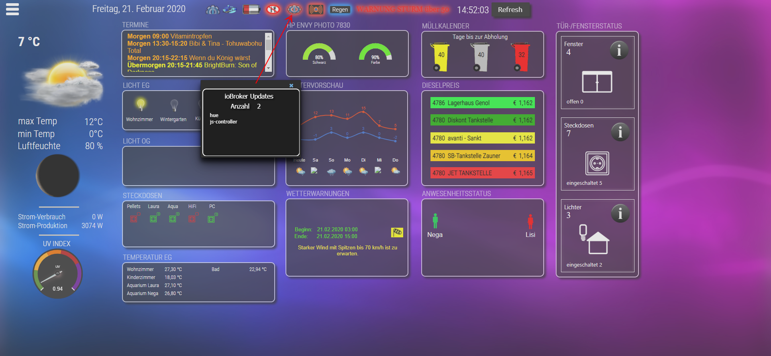Open Lichter info details

click(x=620, y=214)
